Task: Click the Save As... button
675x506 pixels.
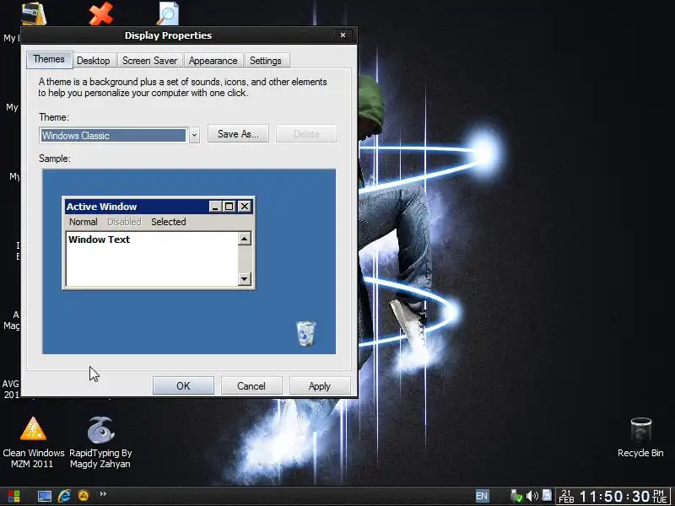Action: tap(238, 134)
